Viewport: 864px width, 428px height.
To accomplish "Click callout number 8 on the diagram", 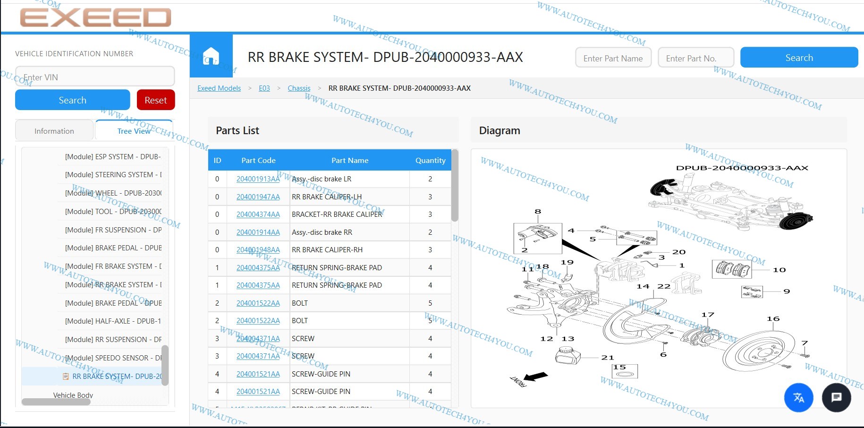I will [x=538, y=212].
